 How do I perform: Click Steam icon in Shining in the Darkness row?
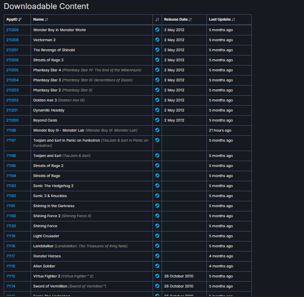click(x=157, y=206)
